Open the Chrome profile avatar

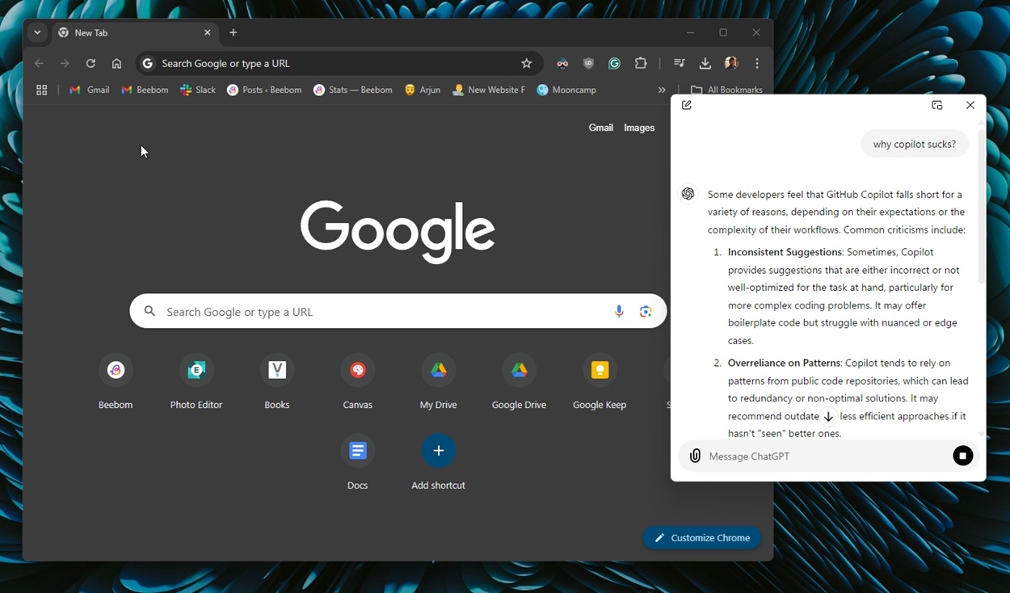coord(730,63)
